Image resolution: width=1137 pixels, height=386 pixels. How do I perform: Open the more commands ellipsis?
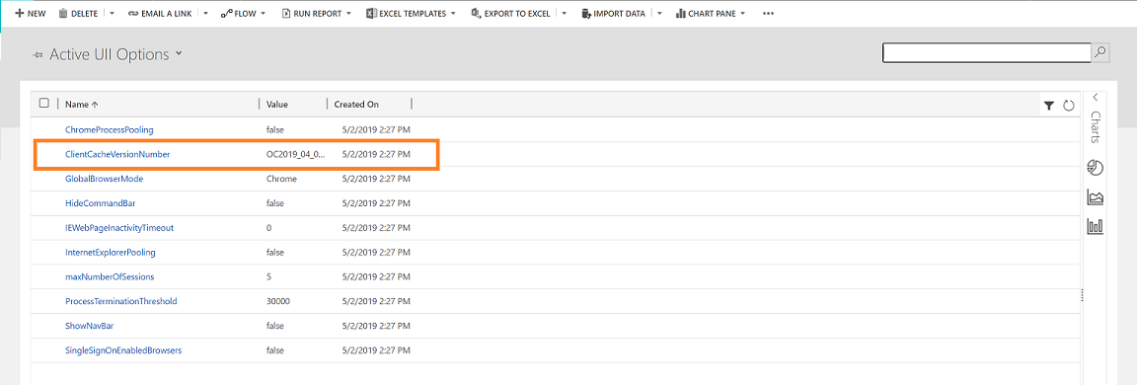coord(769,14)
